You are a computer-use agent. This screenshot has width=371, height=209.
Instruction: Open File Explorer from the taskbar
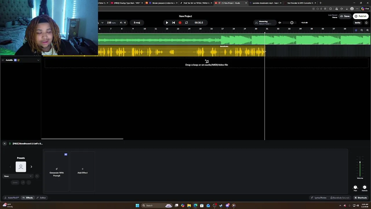(x=189, y=206)
